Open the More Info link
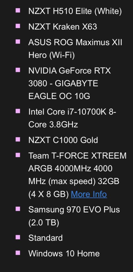 tap(89, 194)
